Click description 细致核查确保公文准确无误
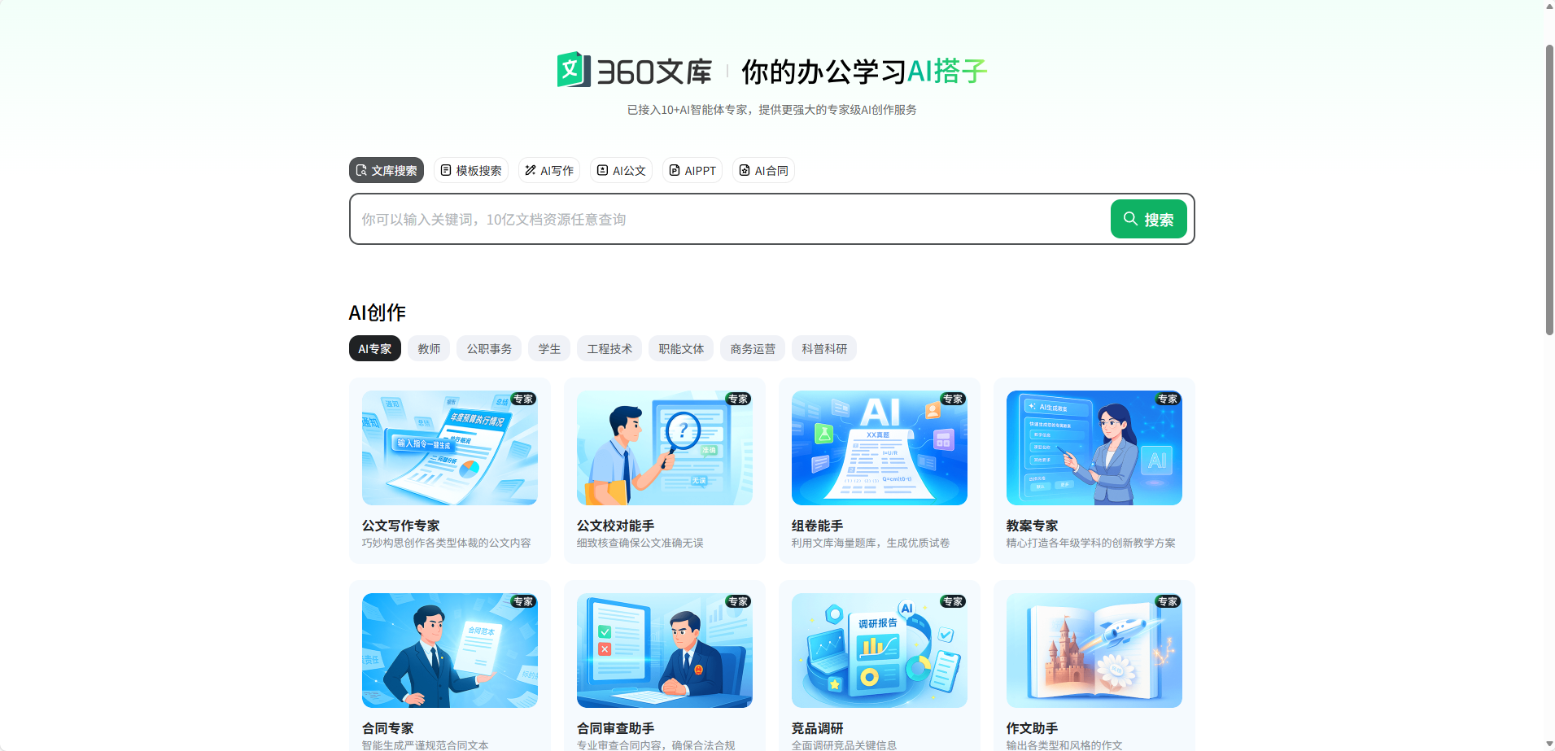The width and height of the screenshot is (1555, 751). coord(640,543)
